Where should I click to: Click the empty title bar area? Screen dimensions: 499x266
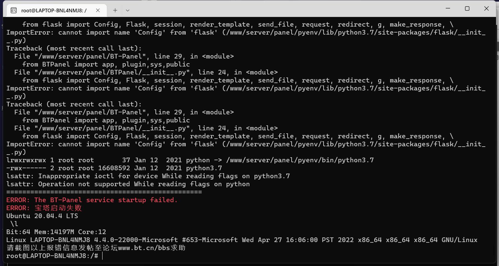click(283, 9)
